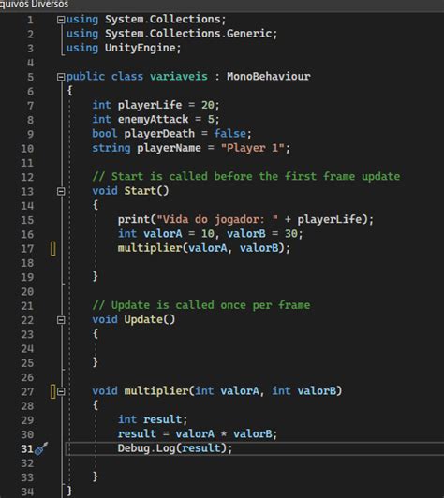Image resolution: width=444 pixels, height=498 pixels.
Task: Click the Arquivos Diversos tab label
Action: [x=34, y=4]
